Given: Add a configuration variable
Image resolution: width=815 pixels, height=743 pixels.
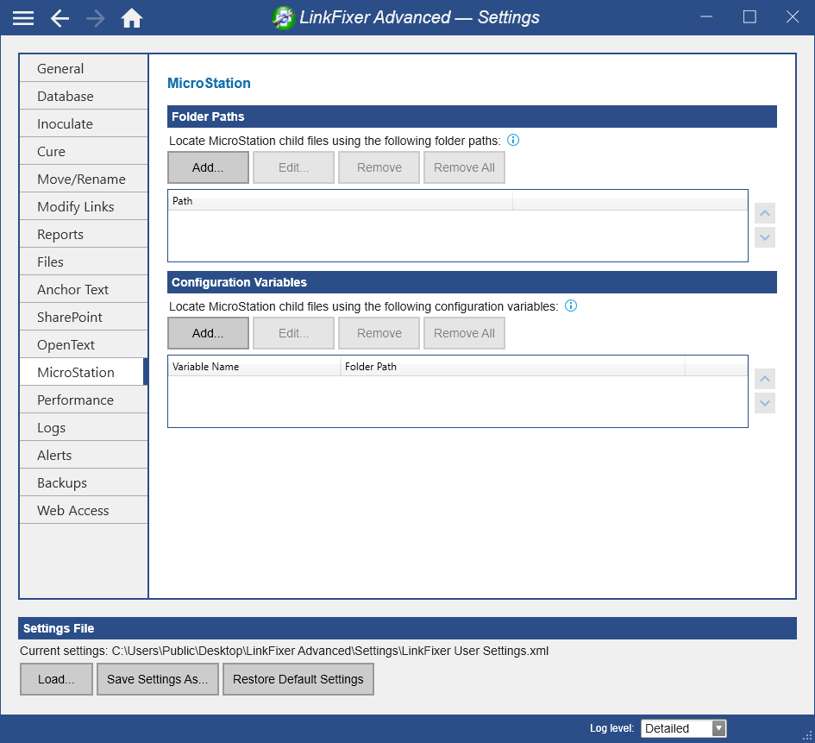Looking at the screenshot, I should coord(208,333).
